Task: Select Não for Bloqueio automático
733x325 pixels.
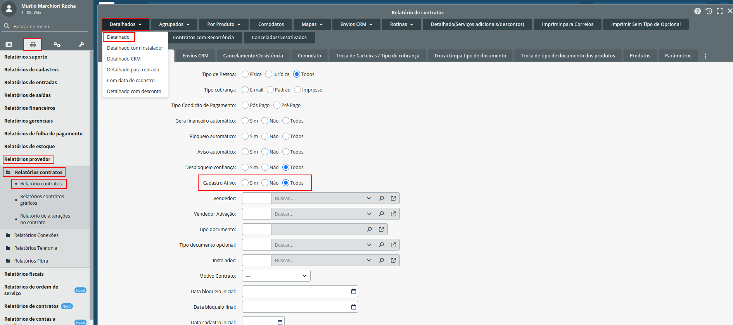Action: pyautogui.click(x=265, y=136)
